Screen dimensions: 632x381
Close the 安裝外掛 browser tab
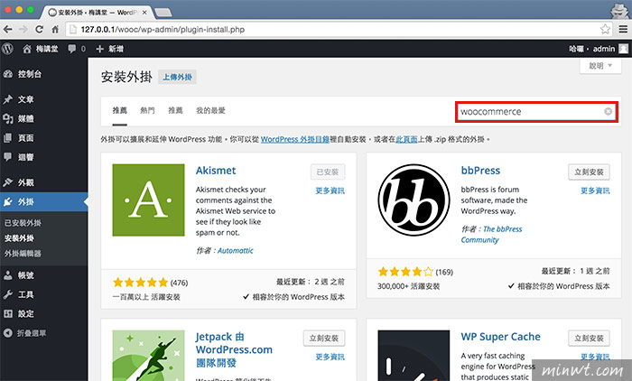(x=144, y=13)
